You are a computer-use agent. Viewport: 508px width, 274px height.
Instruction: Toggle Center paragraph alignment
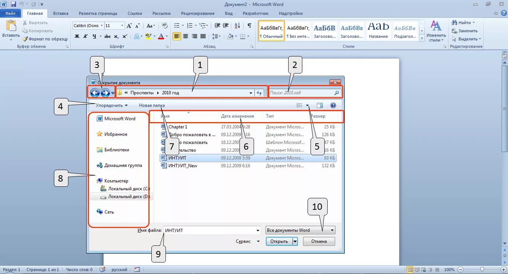[185, 36]
